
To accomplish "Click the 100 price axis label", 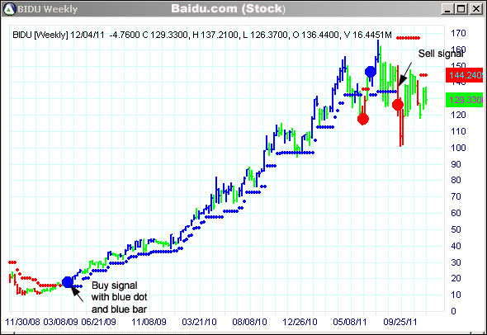I will pos(458,148).
